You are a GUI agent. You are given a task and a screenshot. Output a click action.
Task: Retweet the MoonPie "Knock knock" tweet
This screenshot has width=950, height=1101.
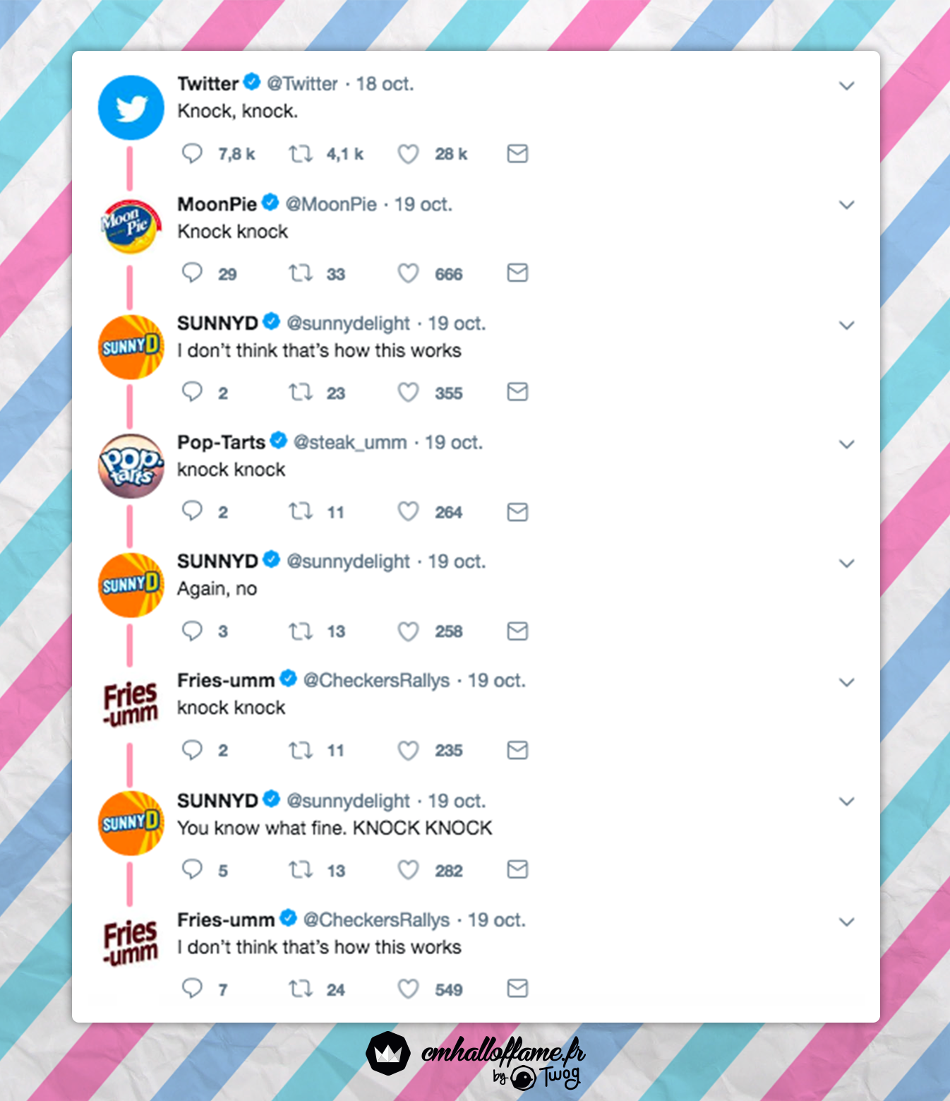[301, 273]
